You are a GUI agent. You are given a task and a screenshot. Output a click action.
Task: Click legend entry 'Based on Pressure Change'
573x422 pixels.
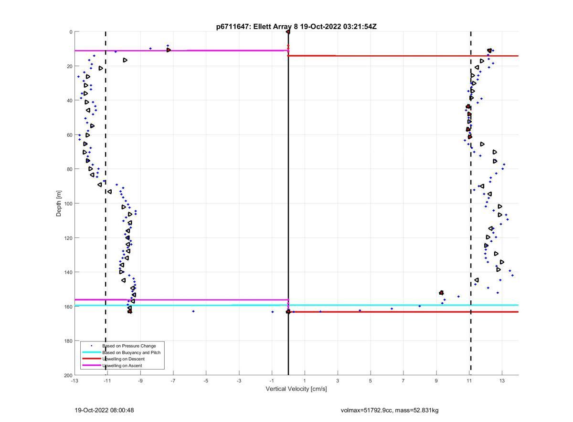click(129, 346)
